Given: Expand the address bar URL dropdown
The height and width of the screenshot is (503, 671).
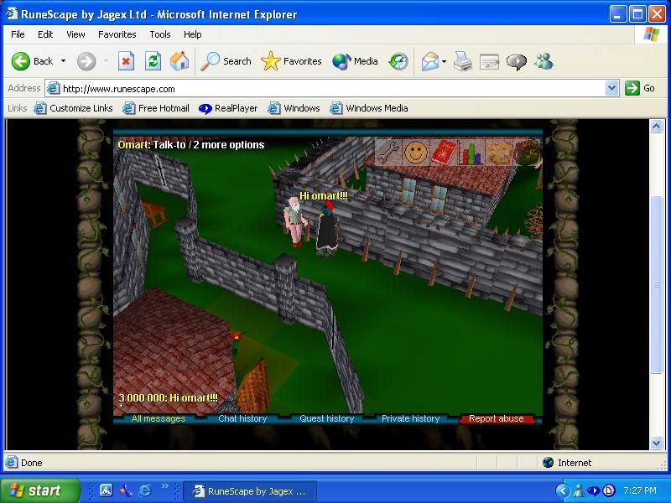Looking at the screenshot, I should point(612,89).
